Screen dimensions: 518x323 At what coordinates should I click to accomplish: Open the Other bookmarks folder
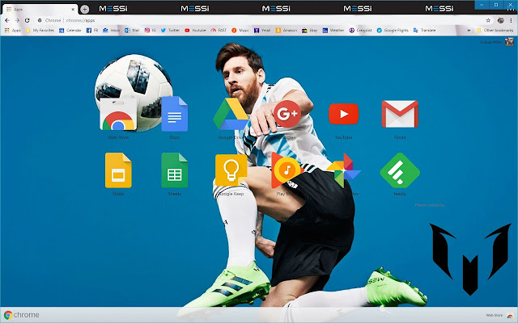(x=495, y=31)
